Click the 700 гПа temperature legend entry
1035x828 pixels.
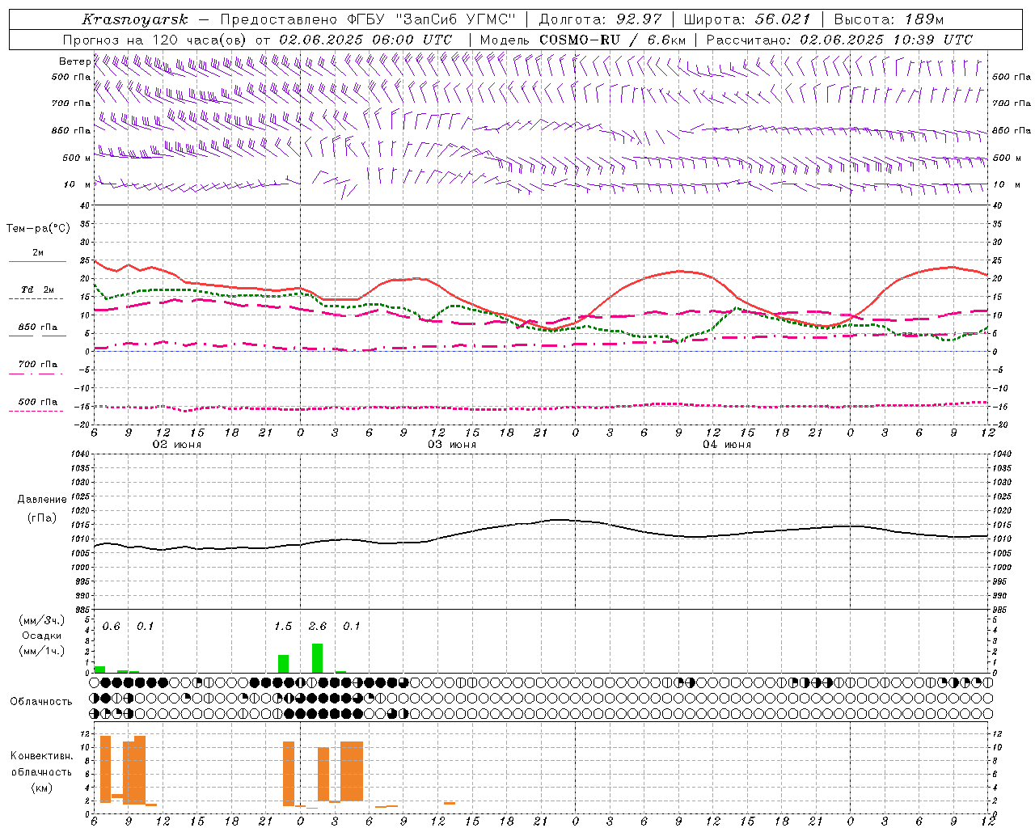(x=37, y=365)
